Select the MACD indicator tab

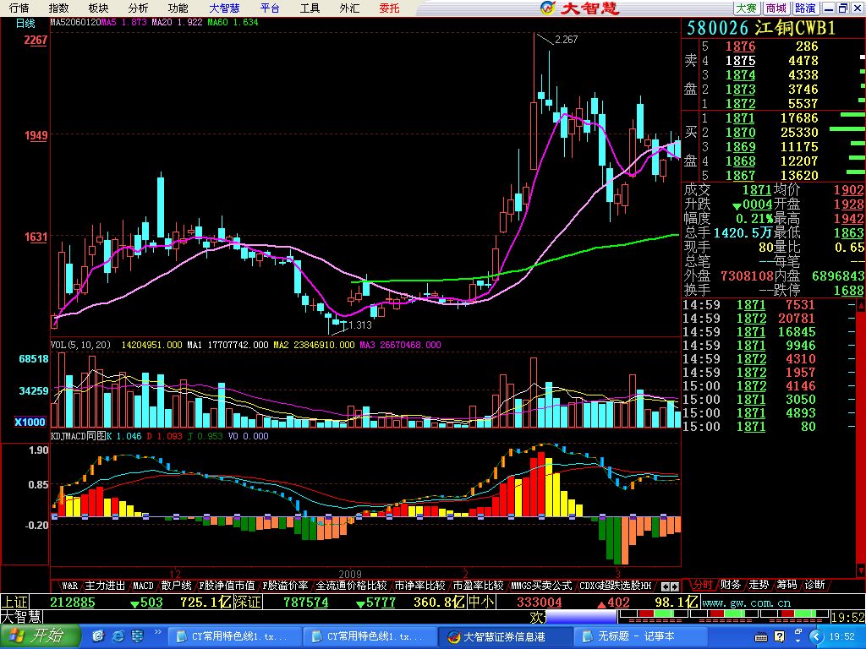tap(143, 585)
